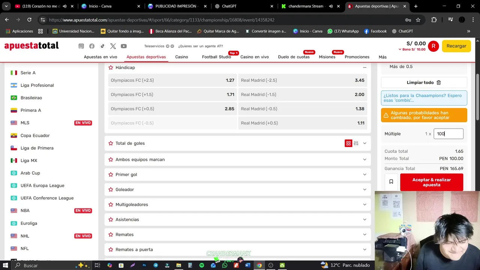Click the bookmark icon beside Aceptar button

(391, 181)
